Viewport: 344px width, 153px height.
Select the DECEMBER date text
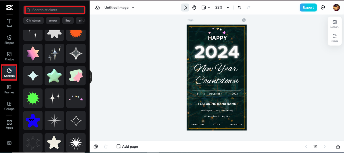(x=216, y=94)
